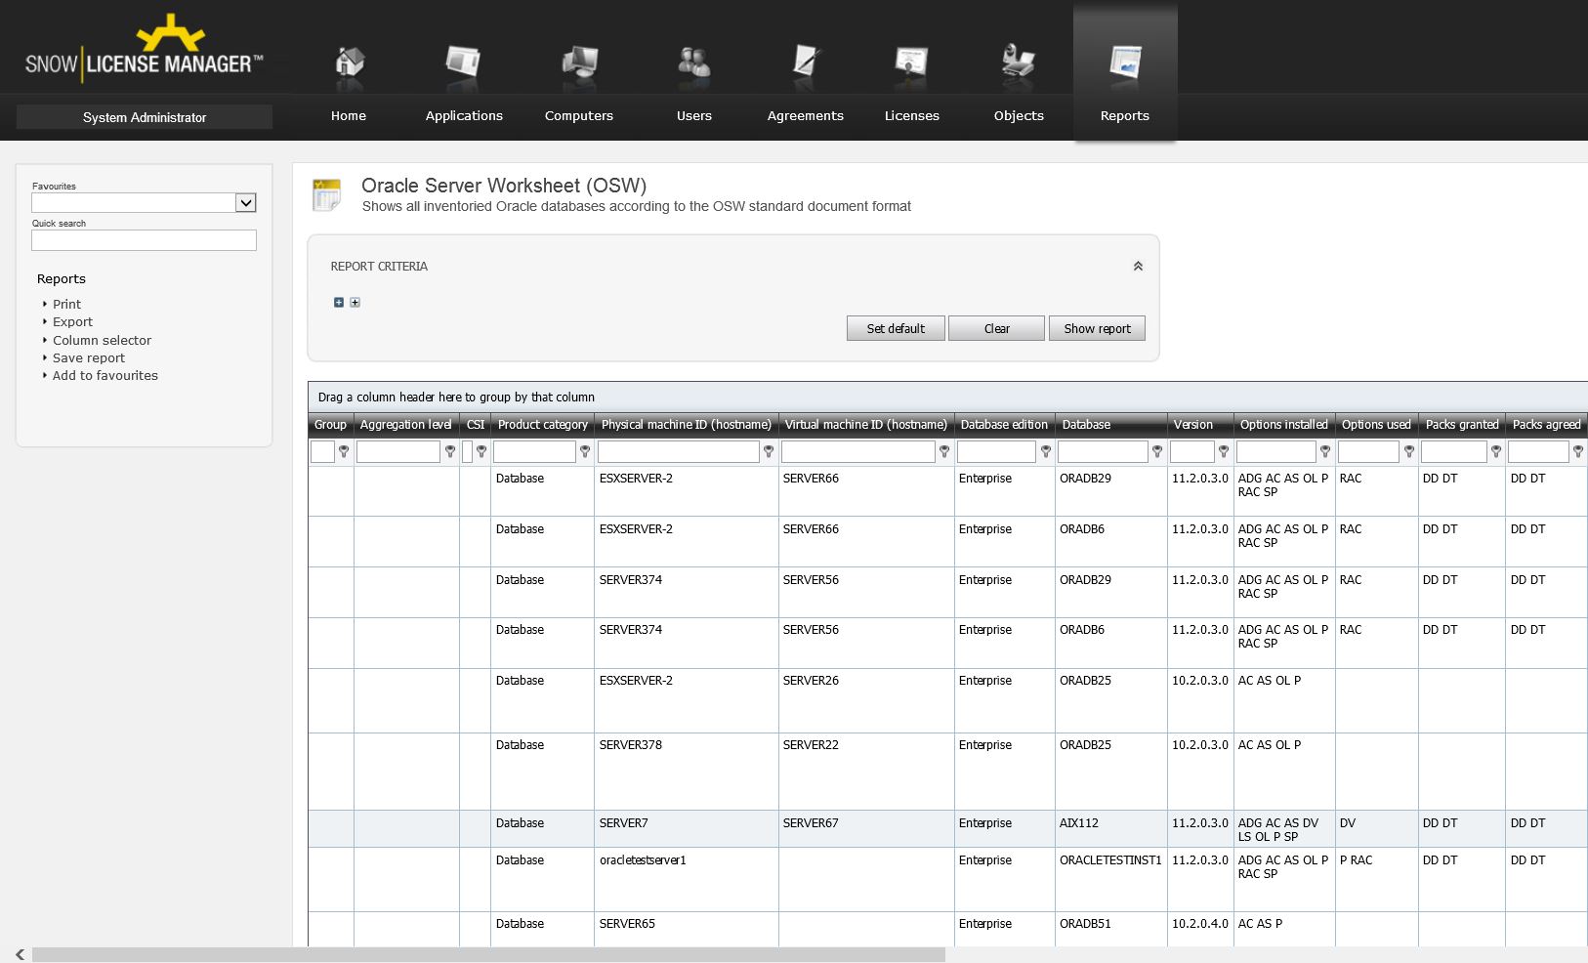
Task: Click filter icon for Options installed column
Action: click(x=1325, y=451)
